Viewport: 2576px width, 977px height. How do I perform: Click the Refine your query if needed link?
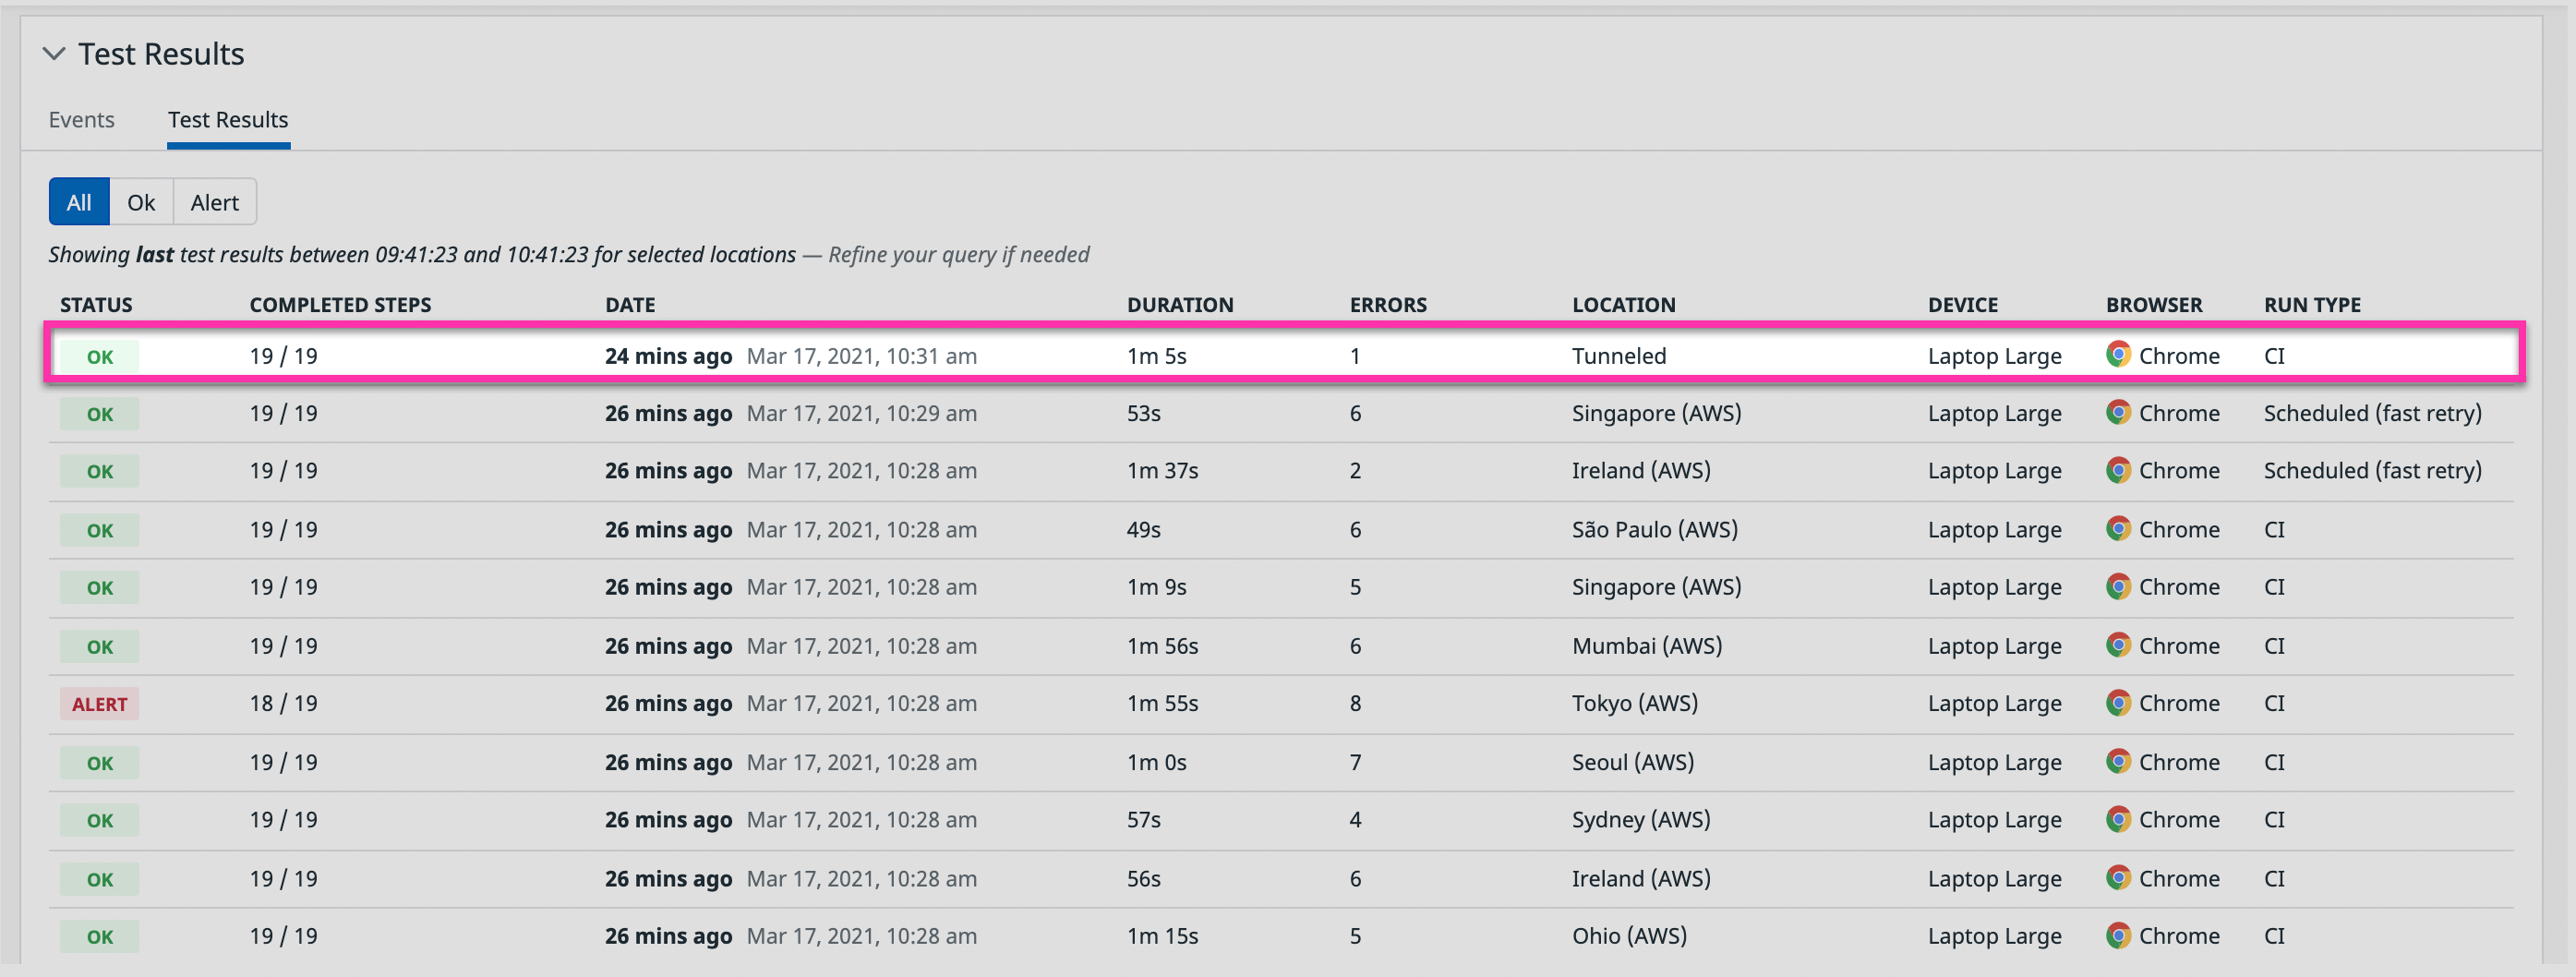(x=958, y=254)
